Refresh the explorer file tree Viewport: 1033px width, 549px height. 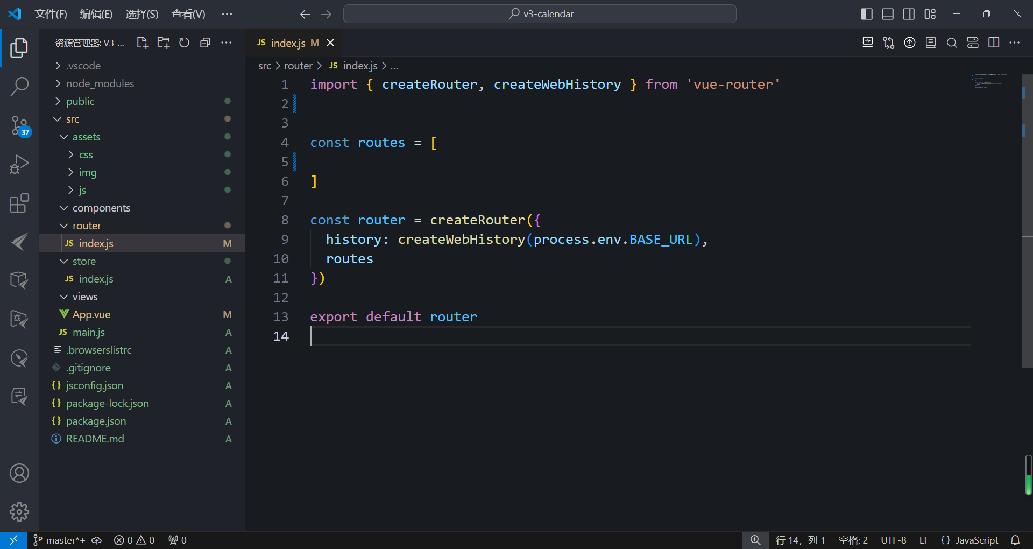(x=184, y=43)
